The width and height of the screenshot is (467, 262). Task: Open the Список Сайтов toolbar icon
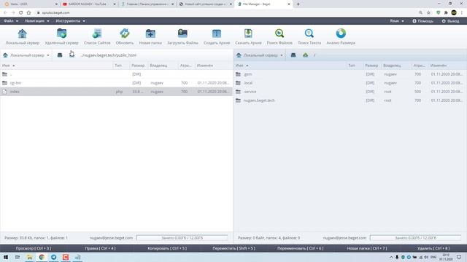pos(97,33)
